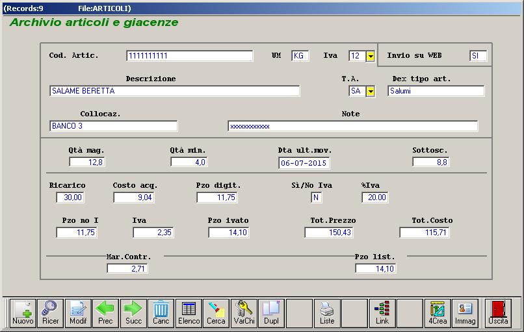The width and height of the screenshot is (524, 332).
Task: Click the T.A. field showing SA
Action: point(357,91)
